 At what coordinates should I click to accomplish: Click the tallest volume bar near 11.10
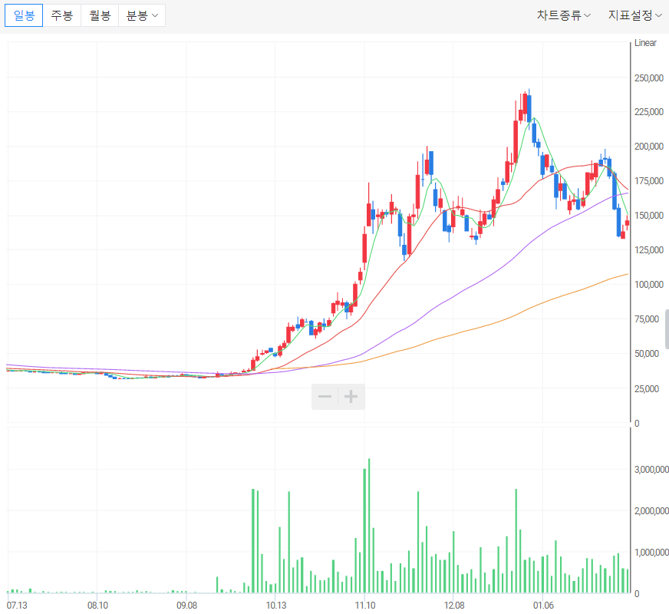point(369,526)
